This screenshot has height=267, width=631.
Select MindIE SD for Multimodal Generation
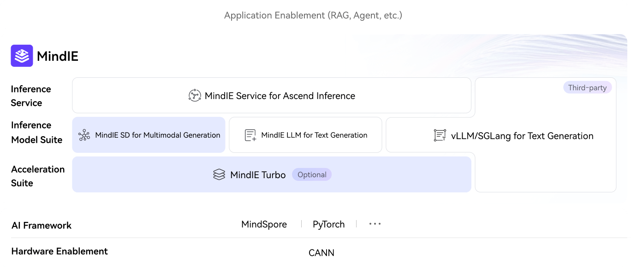[157, 135]
